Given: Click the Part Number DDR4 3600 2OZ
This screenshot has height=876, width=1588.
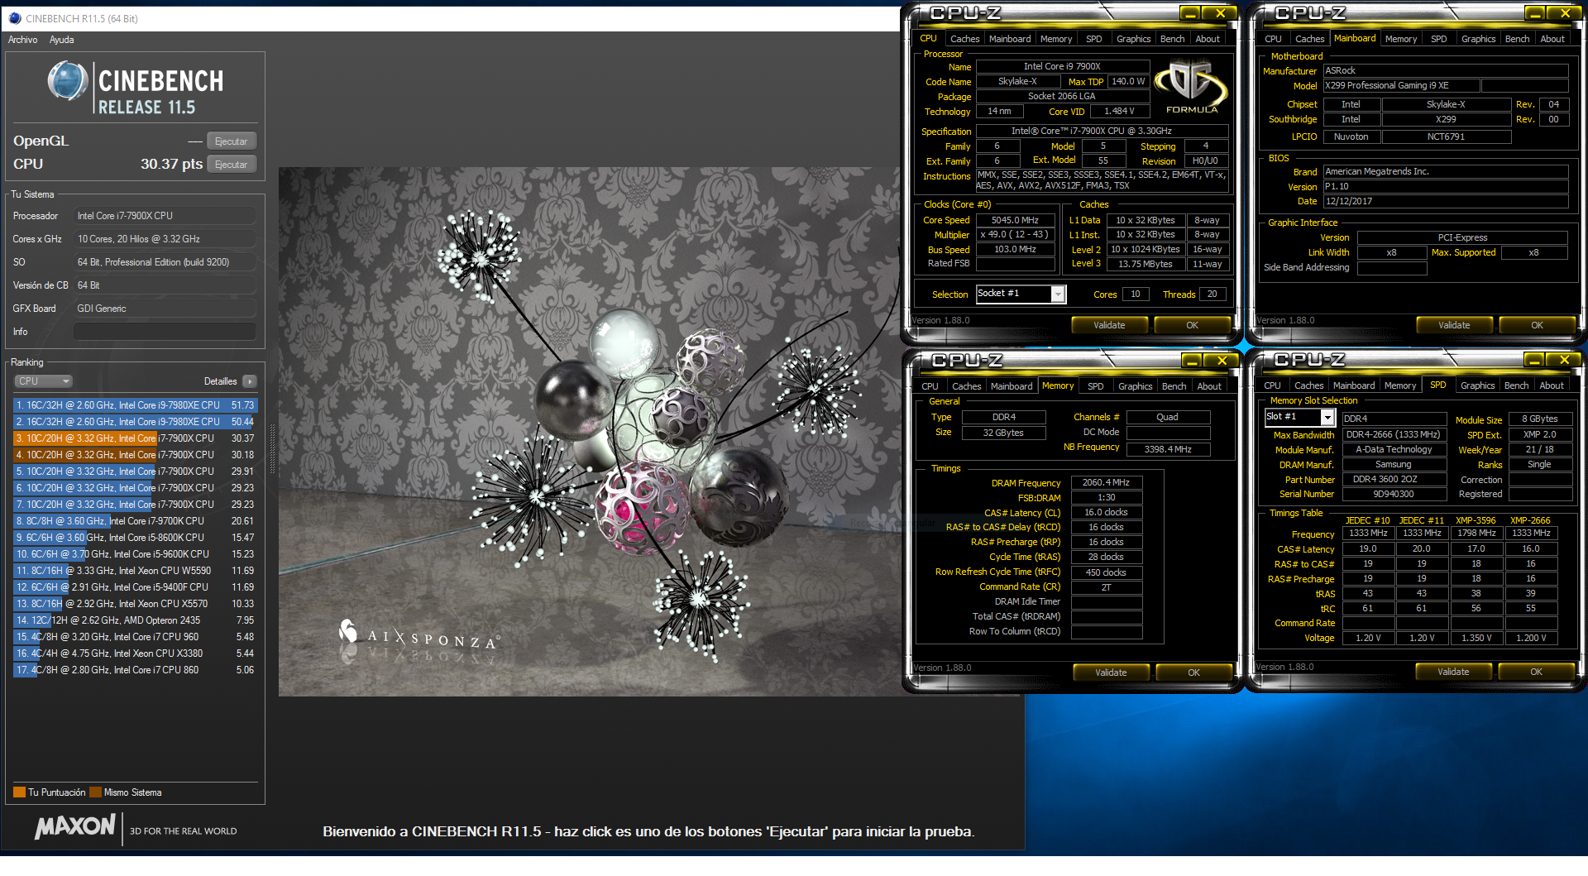Looking at the screenshot, I should pos(1394,480).
